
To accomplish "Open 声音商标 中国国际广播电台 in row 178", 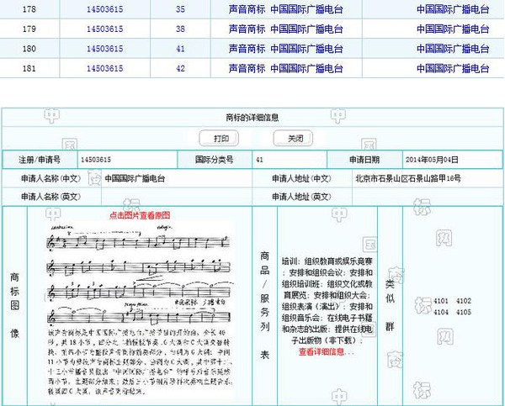I will 285,9.
